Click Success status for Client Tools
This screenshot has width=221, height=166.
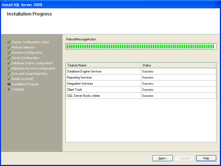click(148, 89)
